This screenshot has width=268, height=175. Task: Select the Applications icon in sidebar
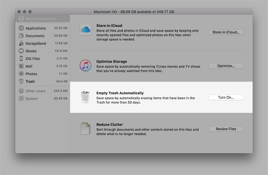coord(21,28)
